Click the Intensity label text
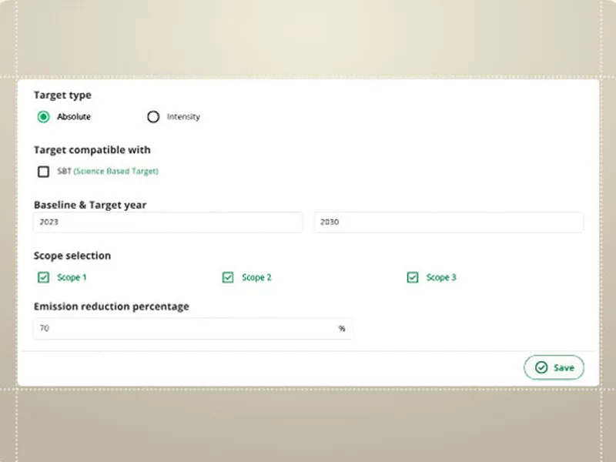The image size is (616, 462). pos(183,117)
